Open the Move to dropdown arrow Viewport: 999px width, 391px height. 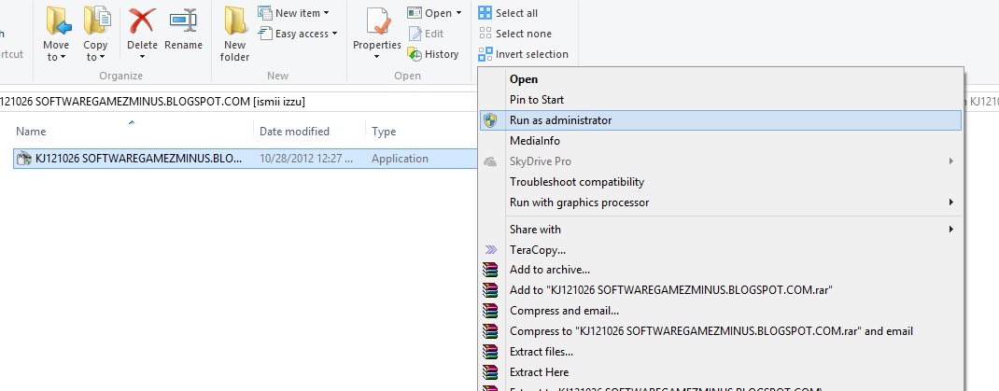coord(63,58)
